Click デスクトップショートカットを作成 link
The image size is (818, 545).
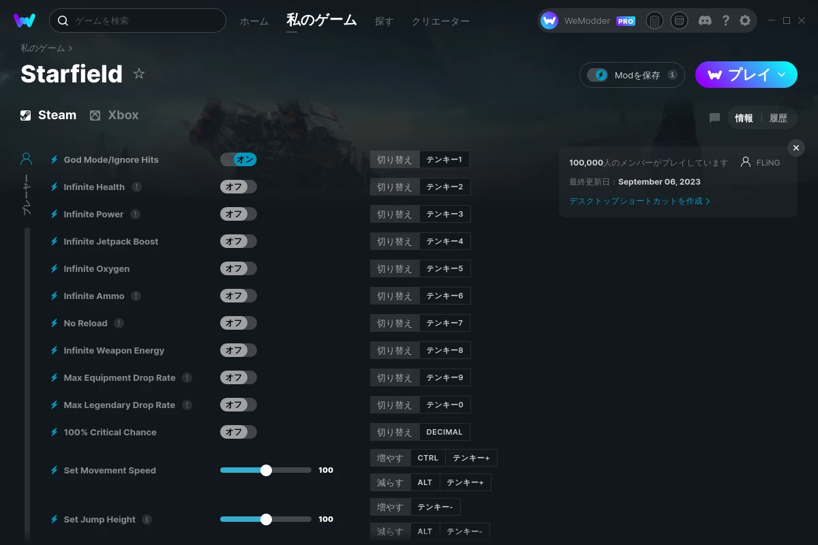[x=639, y=201]
